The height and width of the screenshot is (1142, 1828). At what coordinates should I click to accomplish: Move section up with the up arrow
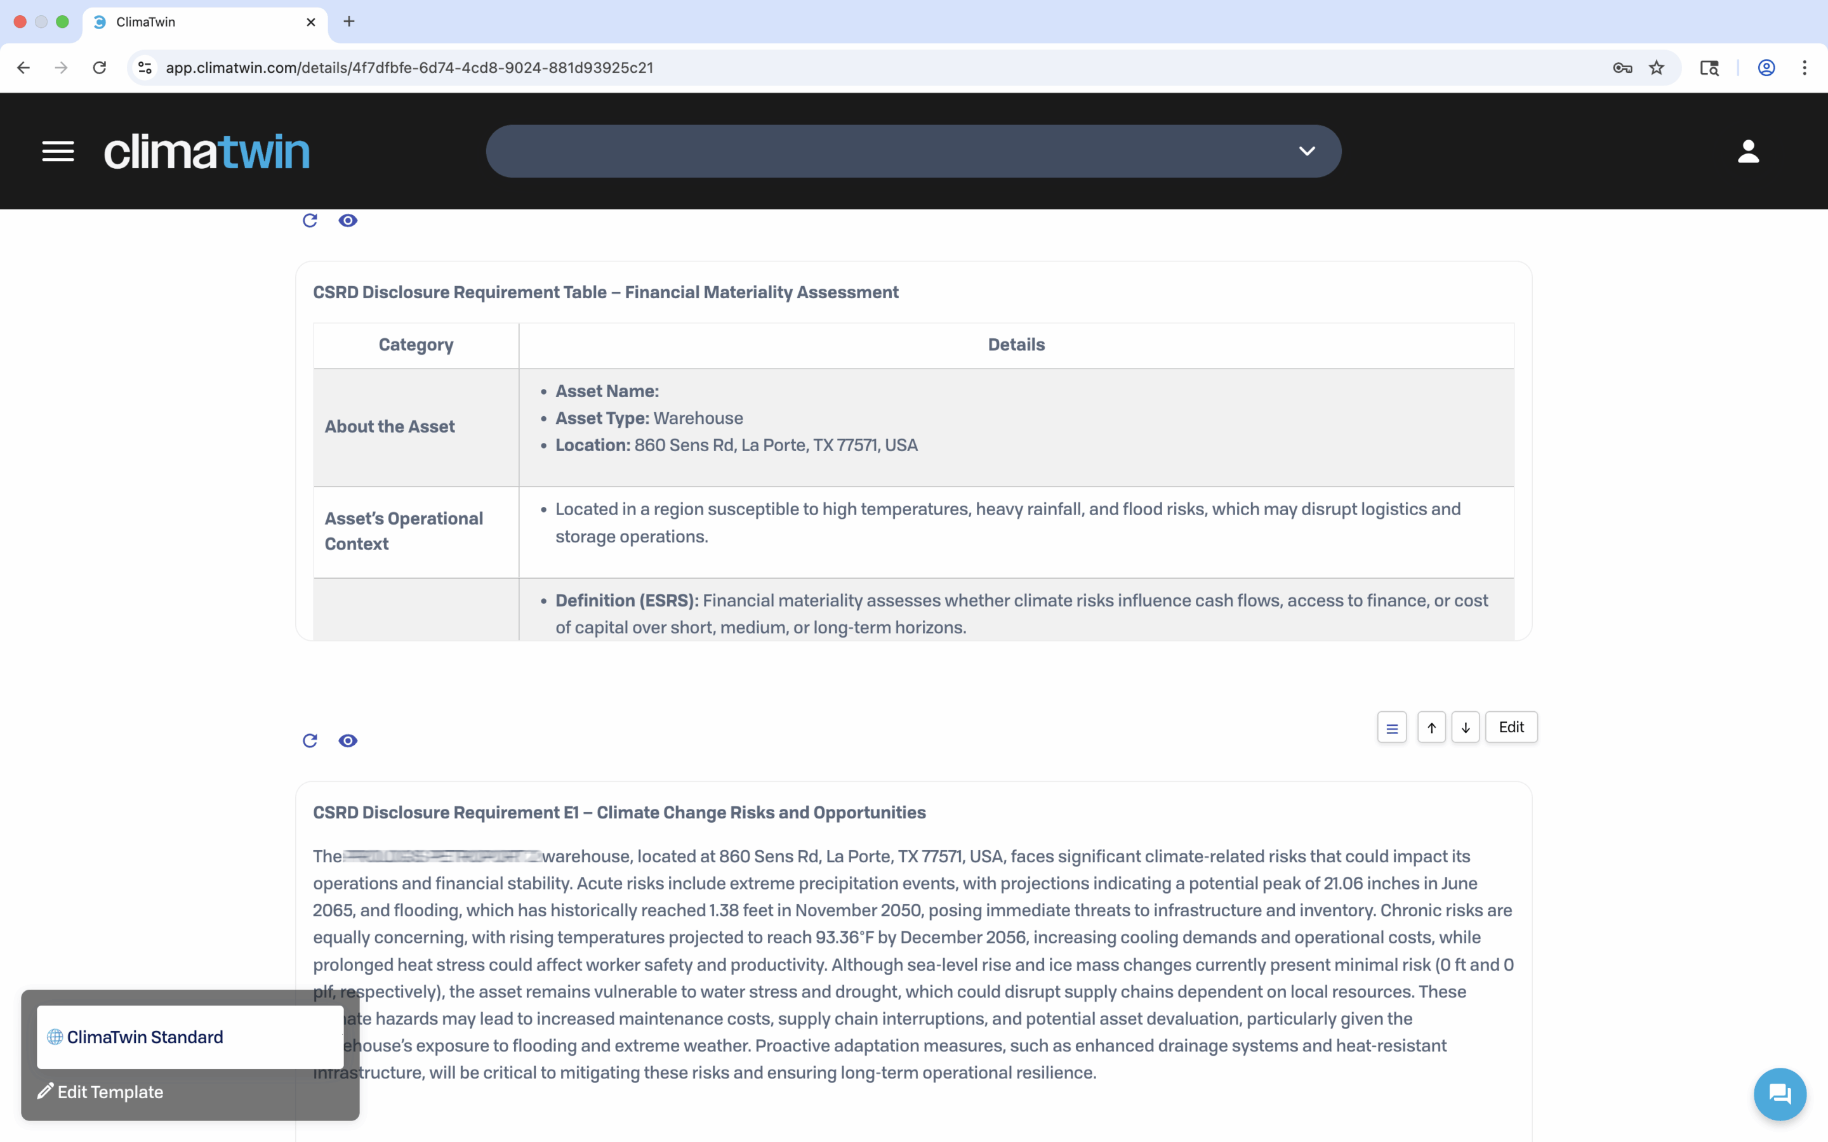click(1431, 727)
